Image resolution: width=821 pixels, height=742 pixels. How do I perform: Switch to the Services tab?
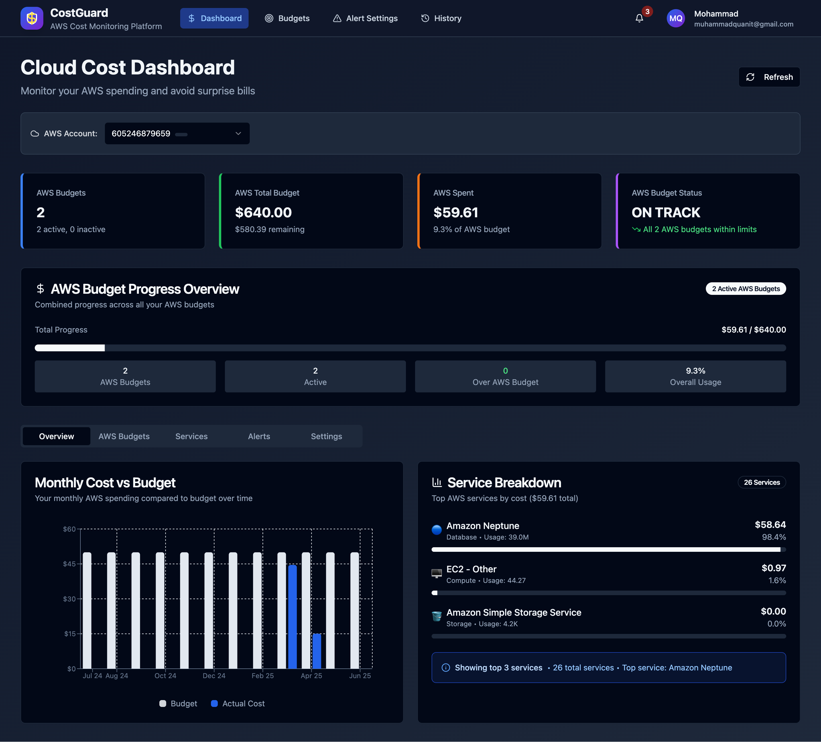tap(191, 436)
